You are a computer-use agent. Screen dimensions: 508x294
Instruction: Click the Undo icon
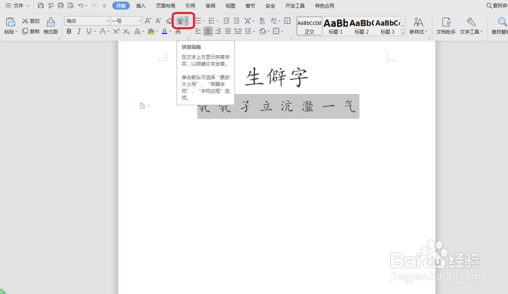[x=82, y=5]
